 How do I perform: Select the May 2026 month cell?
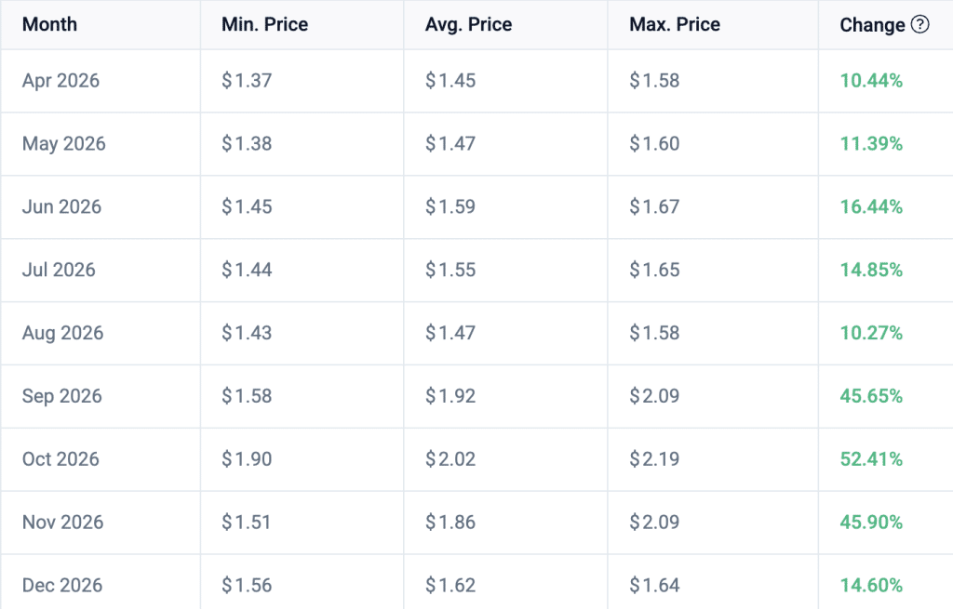click(64, 144)
